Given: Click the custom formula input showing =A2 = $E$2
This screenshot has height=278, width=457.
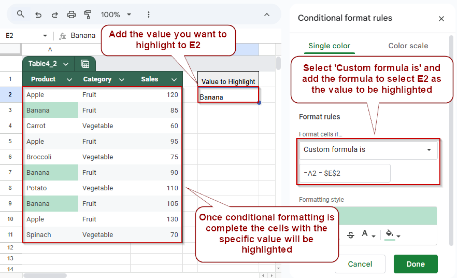Looking at the screenshot, I should [x=344, y=173].
